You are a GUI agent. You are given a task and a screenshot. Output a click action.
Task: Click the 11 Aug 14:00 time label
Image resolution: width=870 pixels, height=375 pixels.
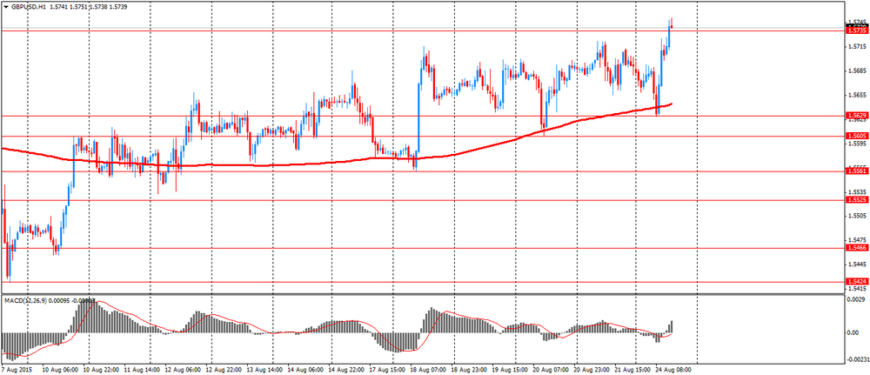tap(144, 369)
